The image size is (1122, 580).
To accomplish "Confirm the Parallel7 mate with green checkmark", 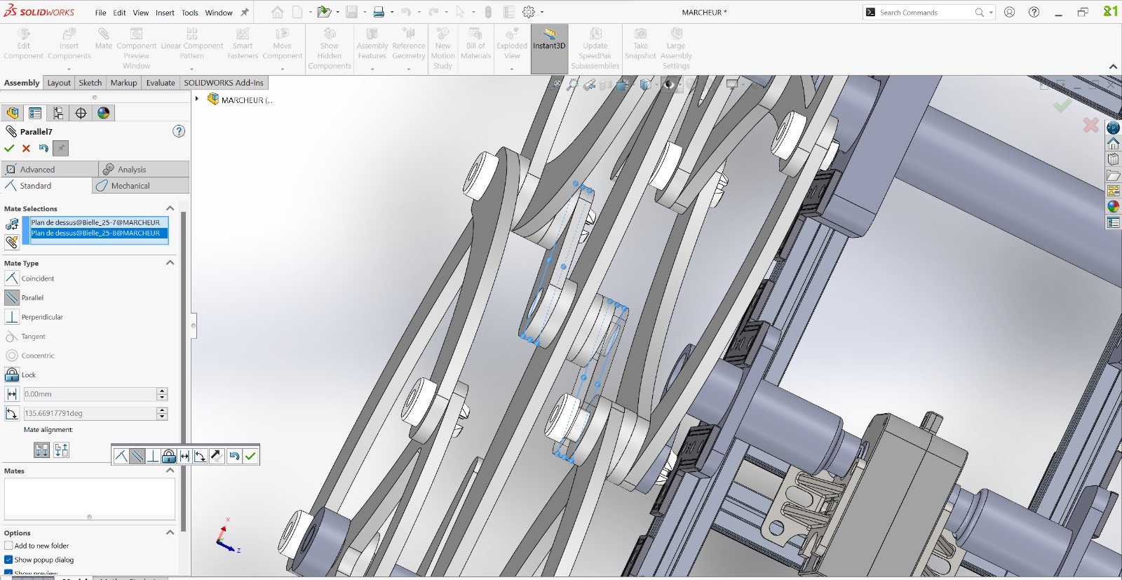I will (x=9, y=148).
